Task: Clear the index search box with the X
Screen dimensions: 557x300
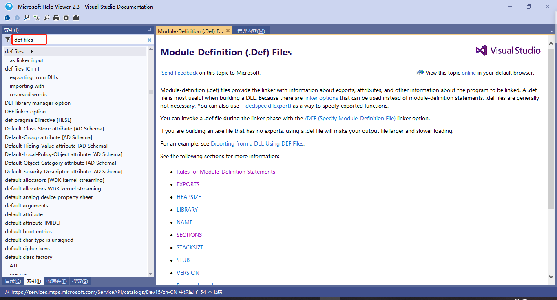Action: 150,40
